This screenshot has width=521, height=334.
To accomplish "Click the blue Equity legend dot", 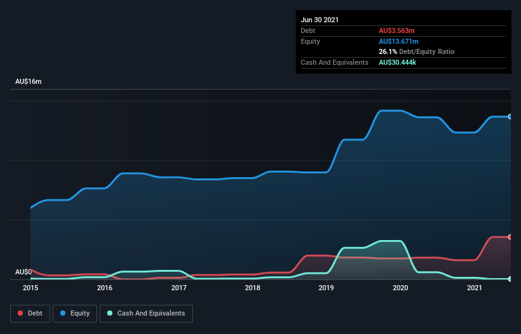I will [x=63, y=313].
